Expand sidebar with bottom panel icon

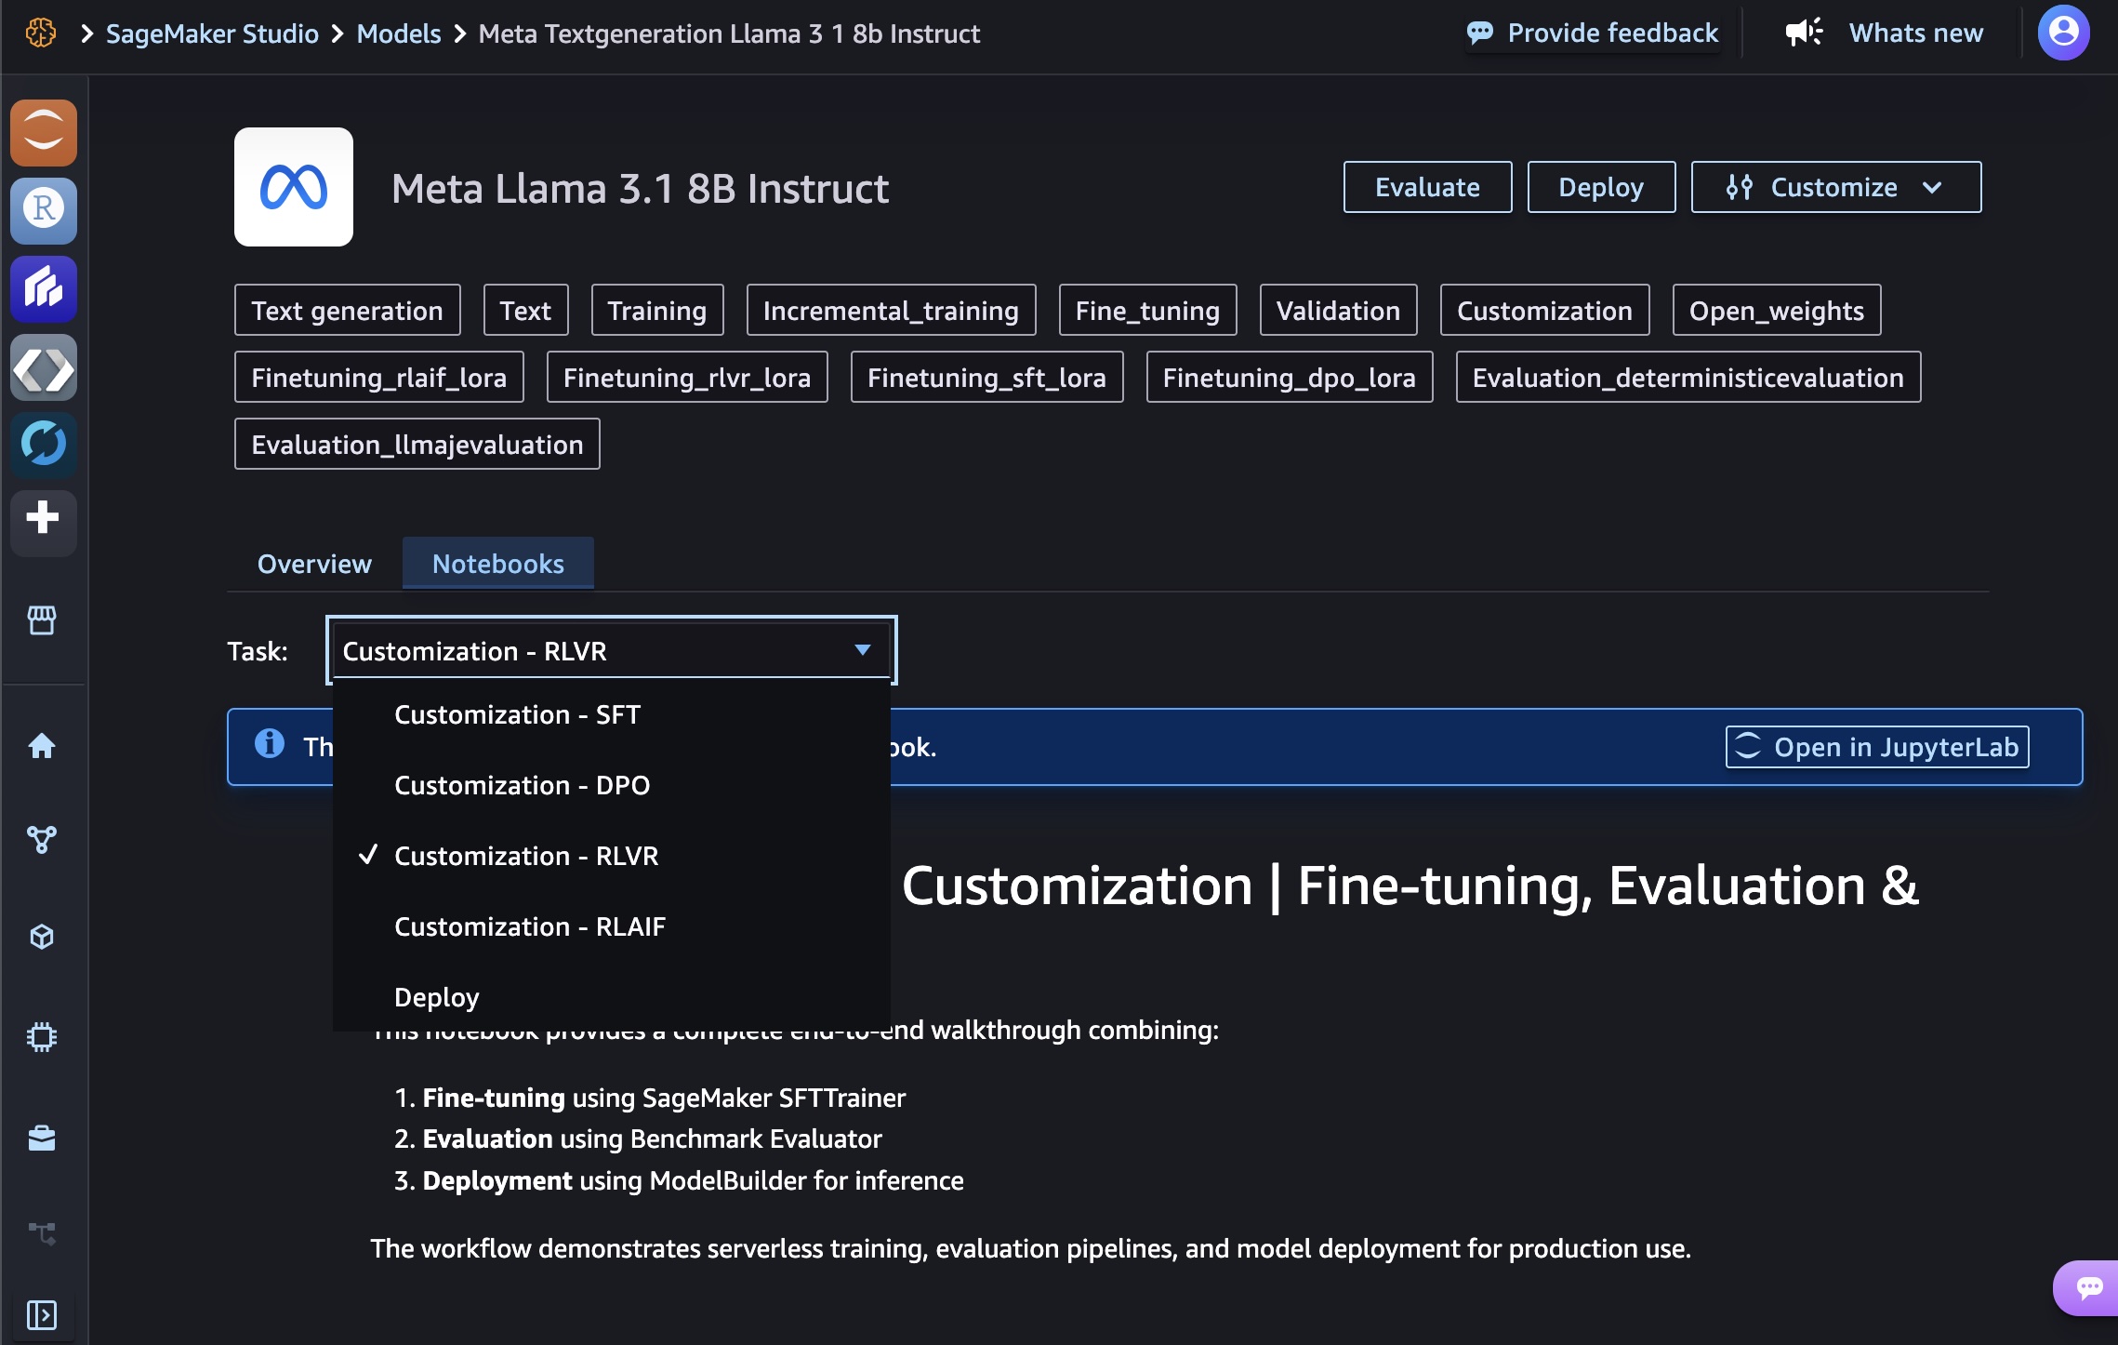42,1314
